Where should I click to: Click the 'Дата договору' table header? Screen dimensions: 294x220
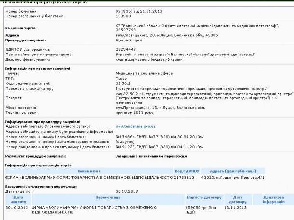point(238,199)
